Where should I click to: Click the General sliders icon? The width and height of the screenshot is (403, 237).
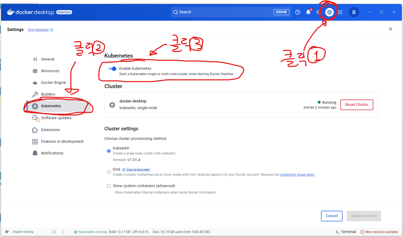click(35, 59)
